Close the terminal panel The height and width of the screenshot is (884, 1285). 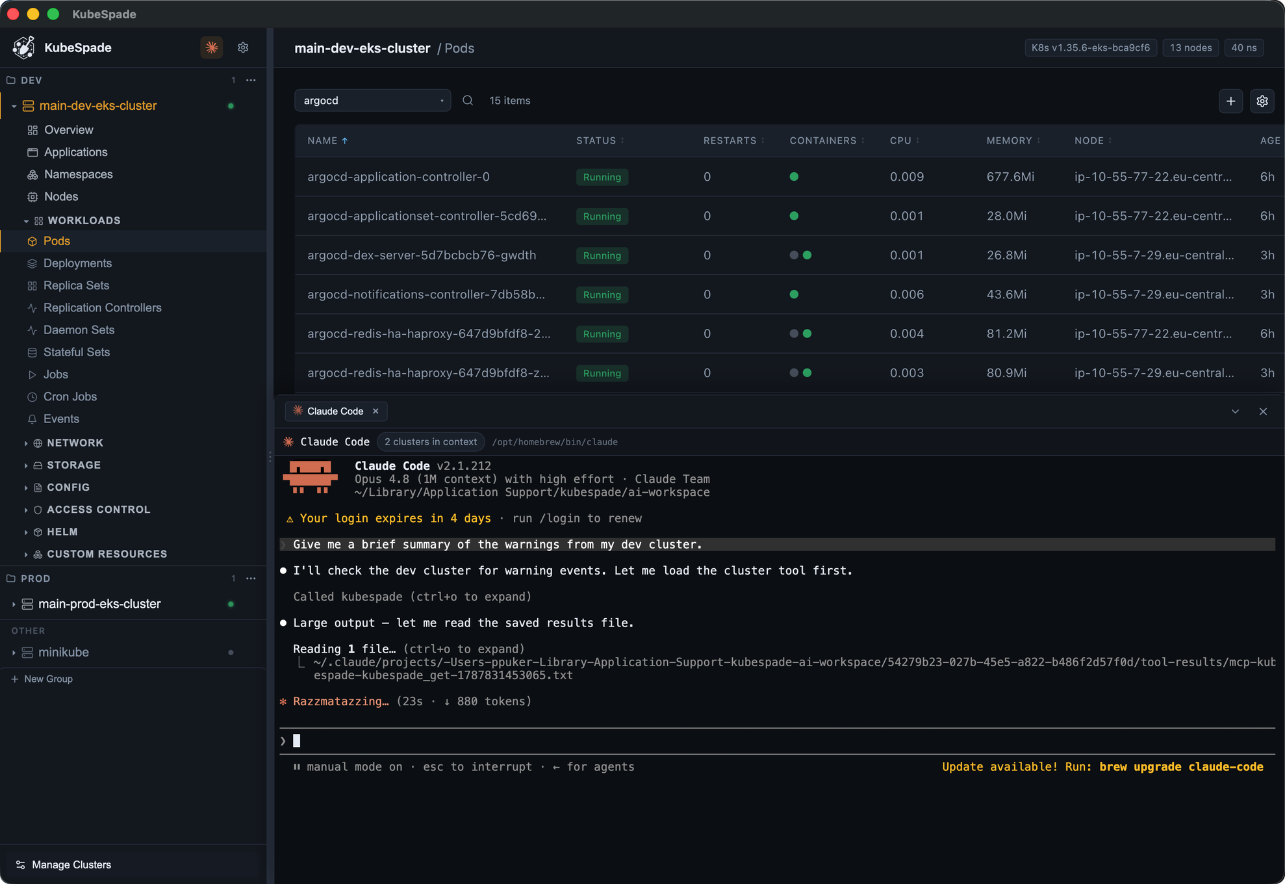coord(1263,411)
